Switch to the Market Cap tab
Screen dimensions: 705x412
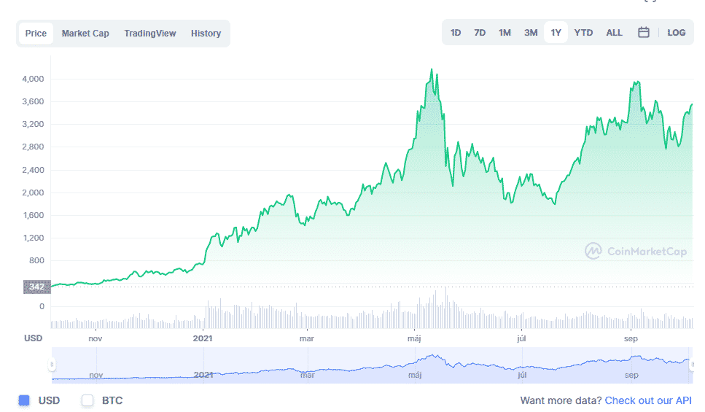(x=85, y=34)
